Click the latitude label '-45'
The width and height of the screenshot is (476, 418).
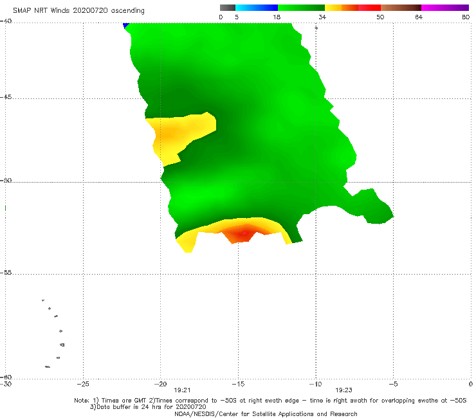[x=6, y=97]
